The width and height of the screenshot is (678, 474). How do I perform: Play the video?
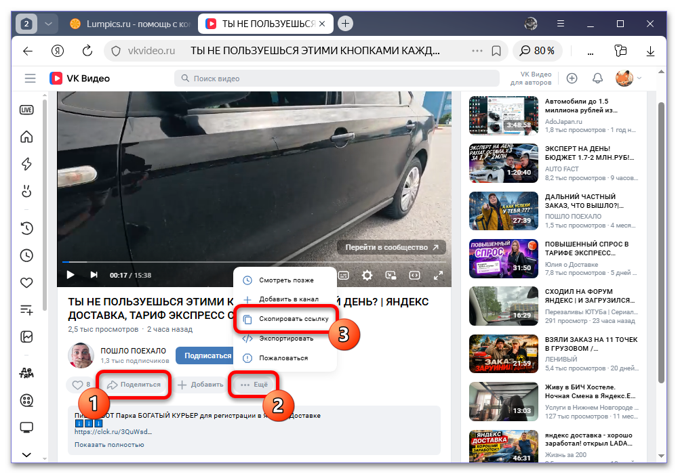pos(70,275)
